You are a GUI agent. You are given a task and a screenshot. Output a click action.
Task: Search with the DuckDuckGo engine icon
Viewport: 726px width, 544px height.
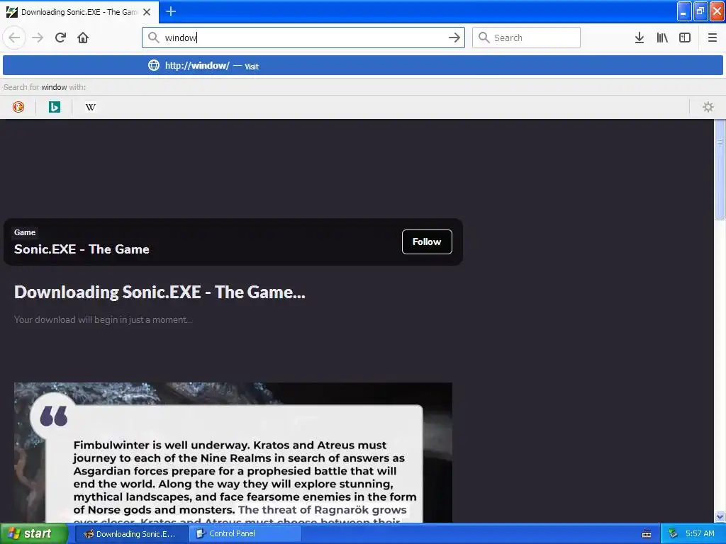[x=18, y=107]
